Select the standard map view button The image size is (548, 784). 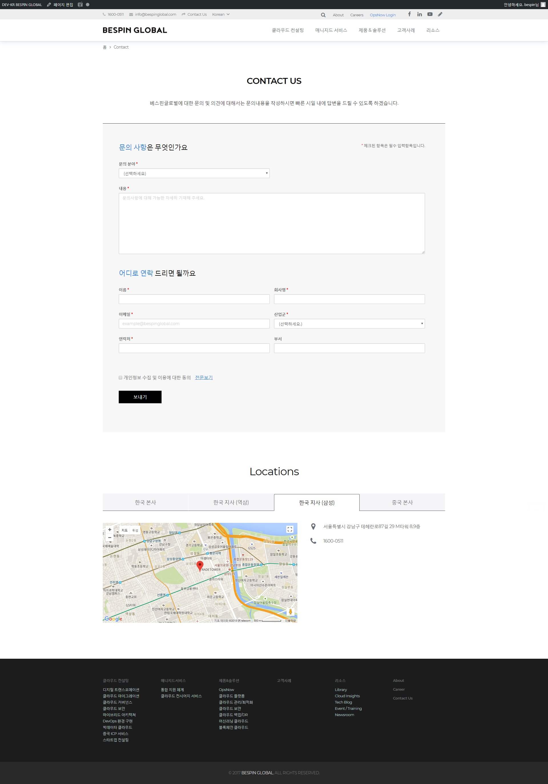tap(125, 530)
